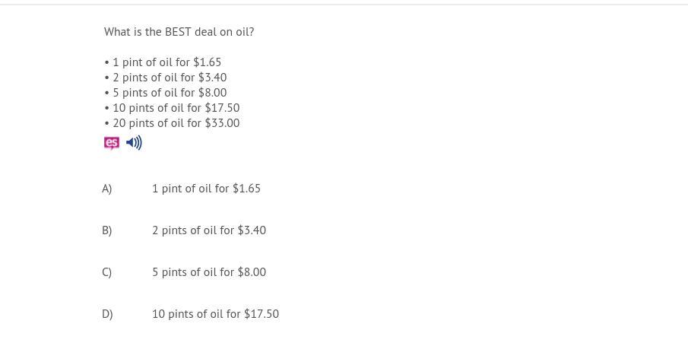Choose answer A text "1 pint of oil for $1.65"
The width and height of the screenshot is (688, 346).
[x=206, y=189]
